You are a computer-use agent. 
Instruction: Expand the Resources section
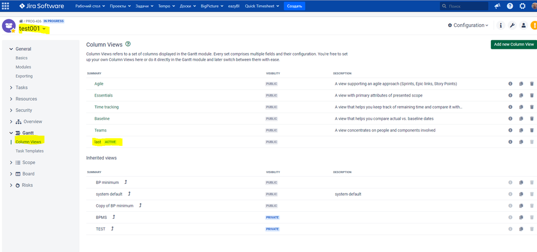(x=11, y=99)
